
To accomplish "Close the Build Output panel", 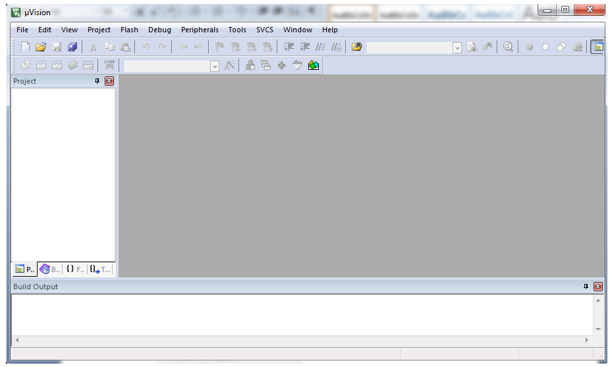I will (x=598, y=287).
